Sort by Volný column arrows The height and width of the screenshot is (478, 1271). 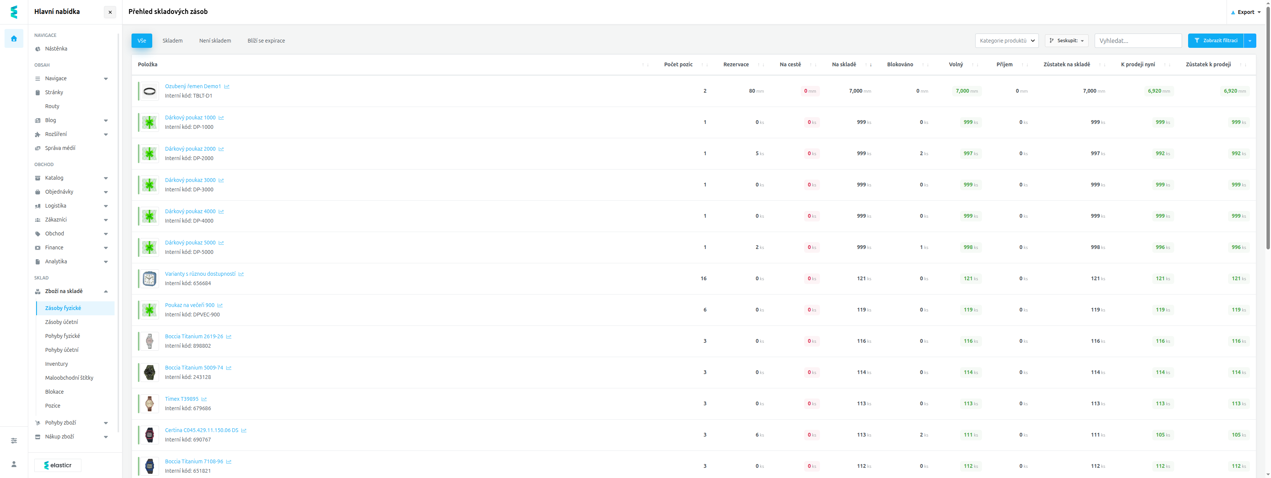tap(975, 65)
